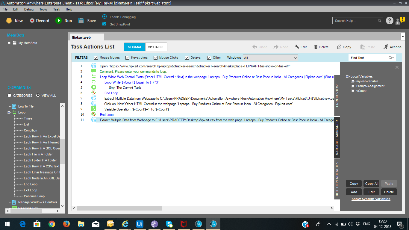Click the NORMAL view button
Screen dimensions: 409x230
tap(135, 47)
